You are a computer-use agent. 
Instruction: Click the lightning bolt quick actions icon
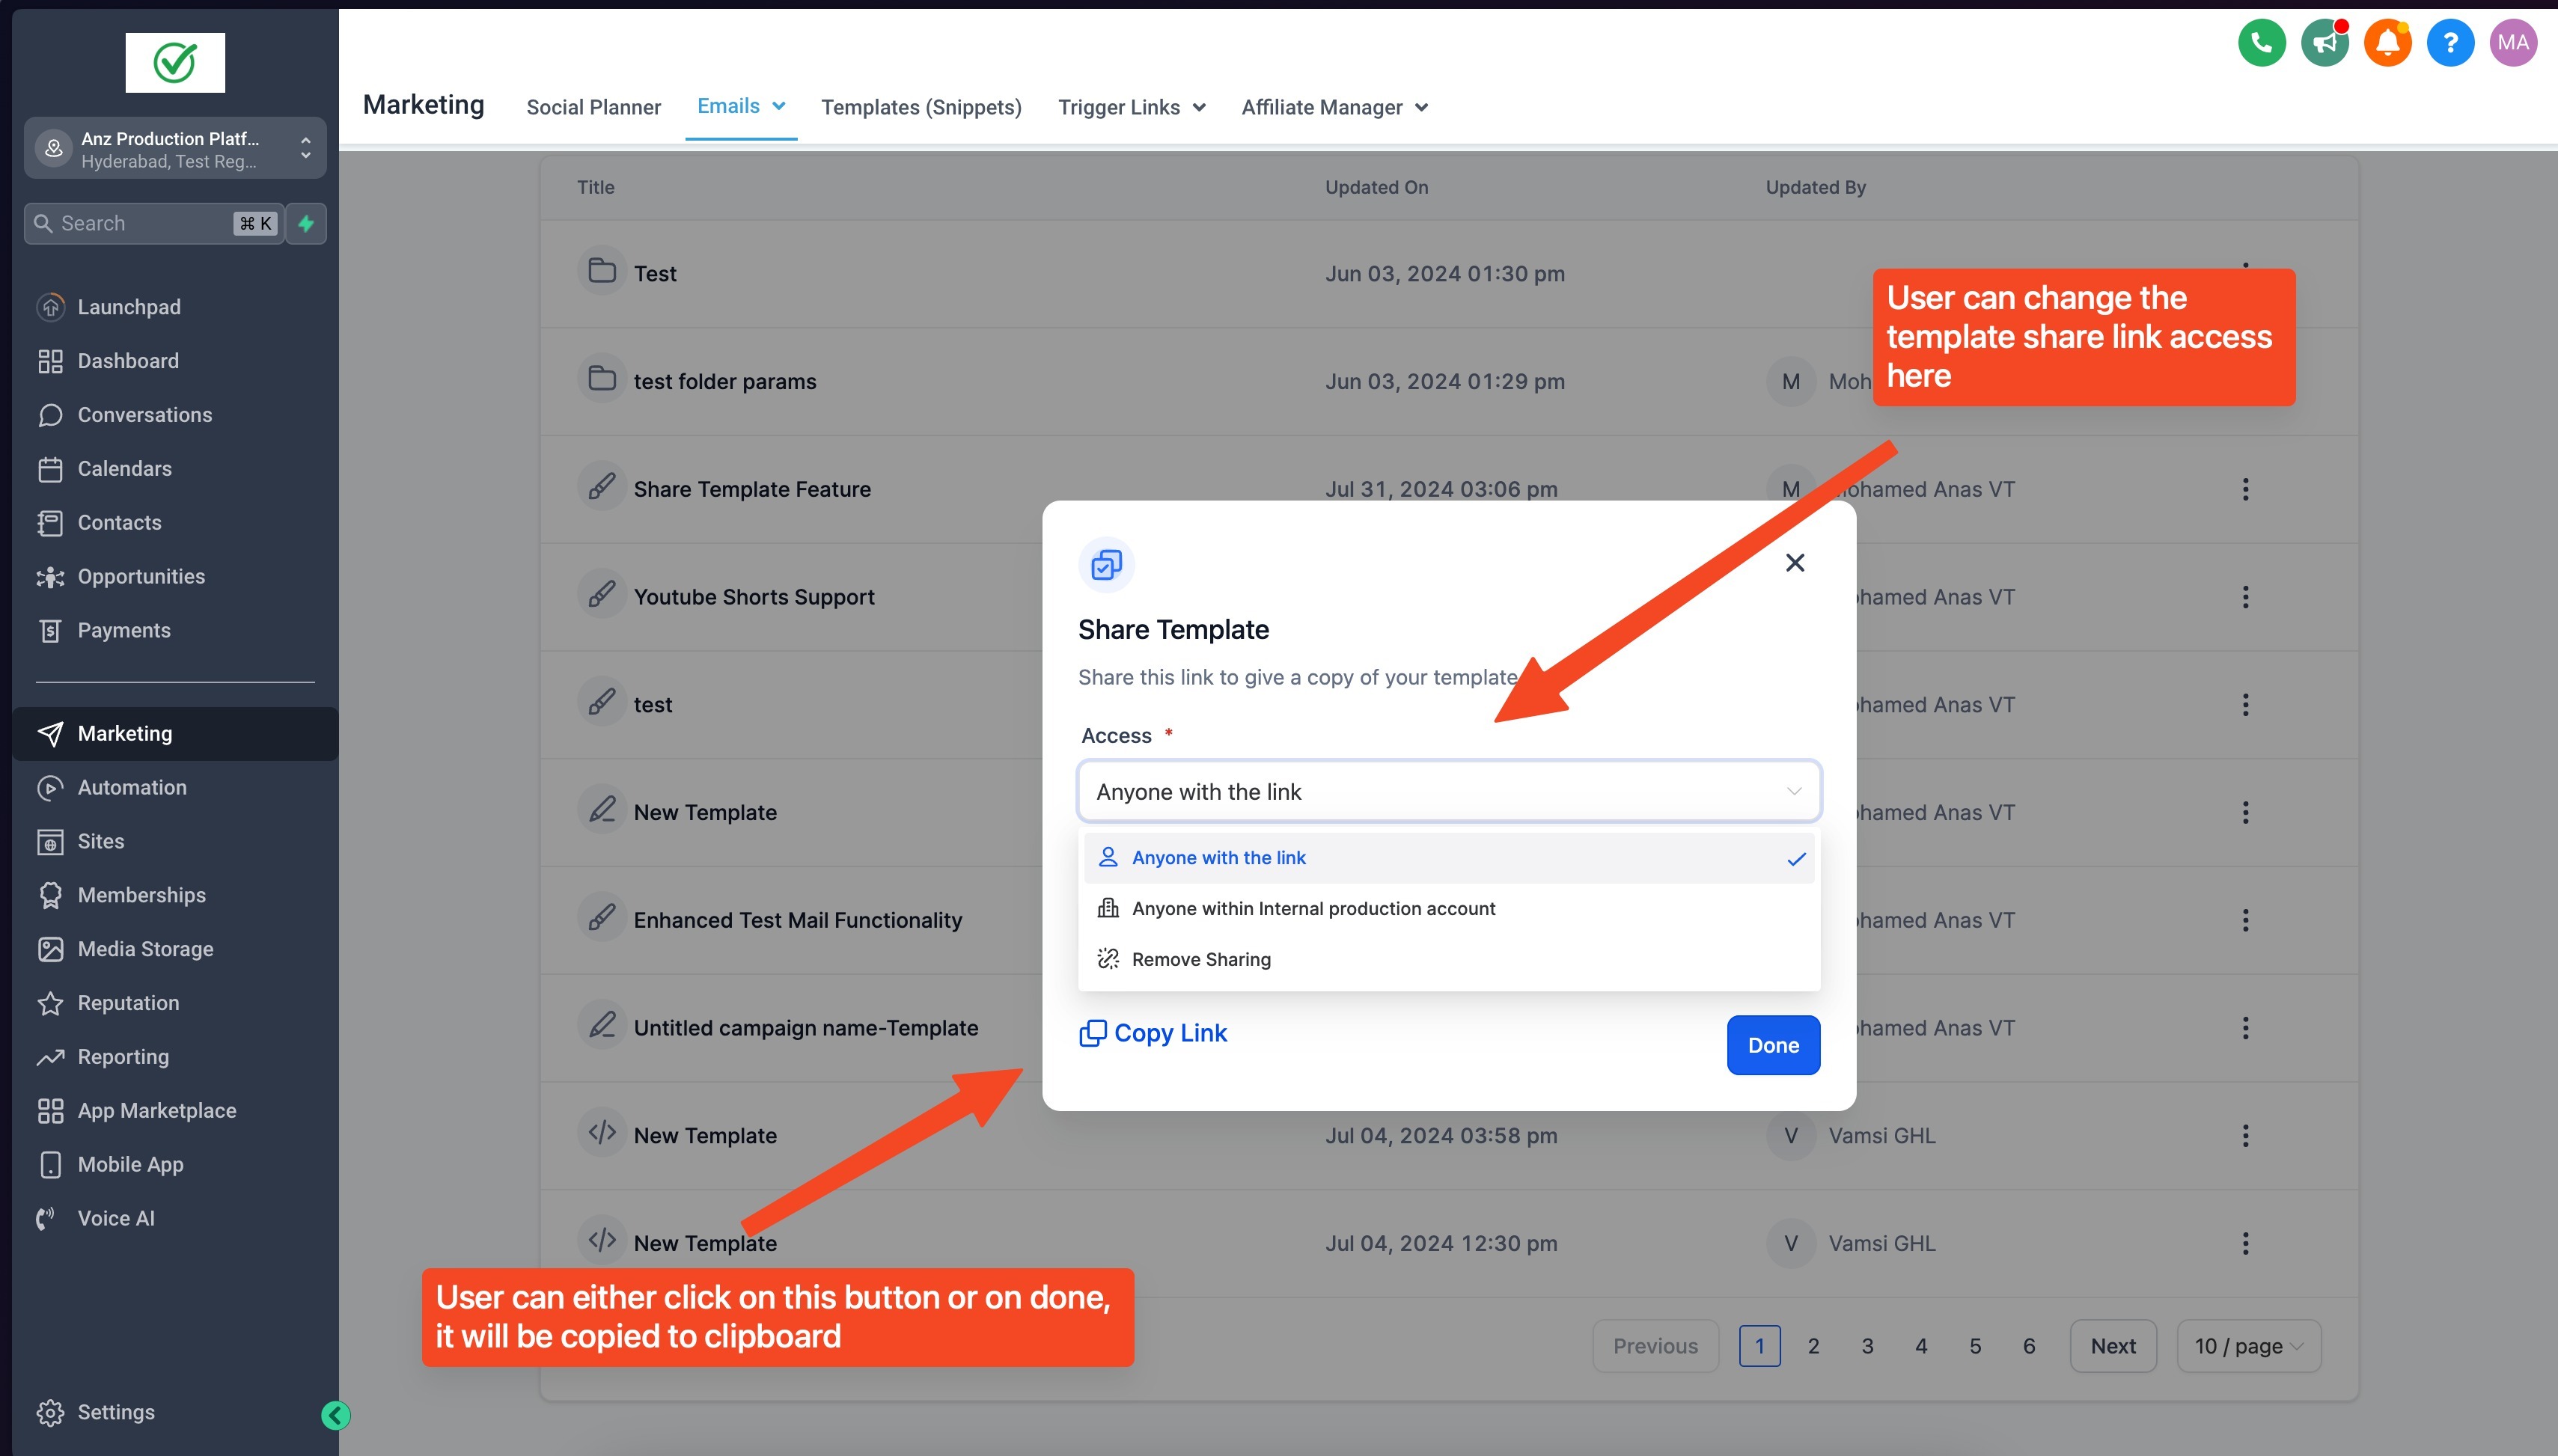tap(306, 223)
